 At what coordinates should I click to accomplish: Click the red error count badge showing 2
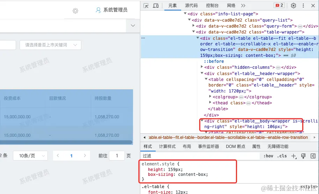coord(279,6)
